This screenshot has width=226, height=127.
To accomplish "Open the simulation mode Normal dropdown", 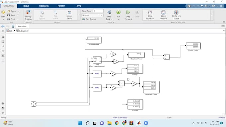I will (92, 15).
